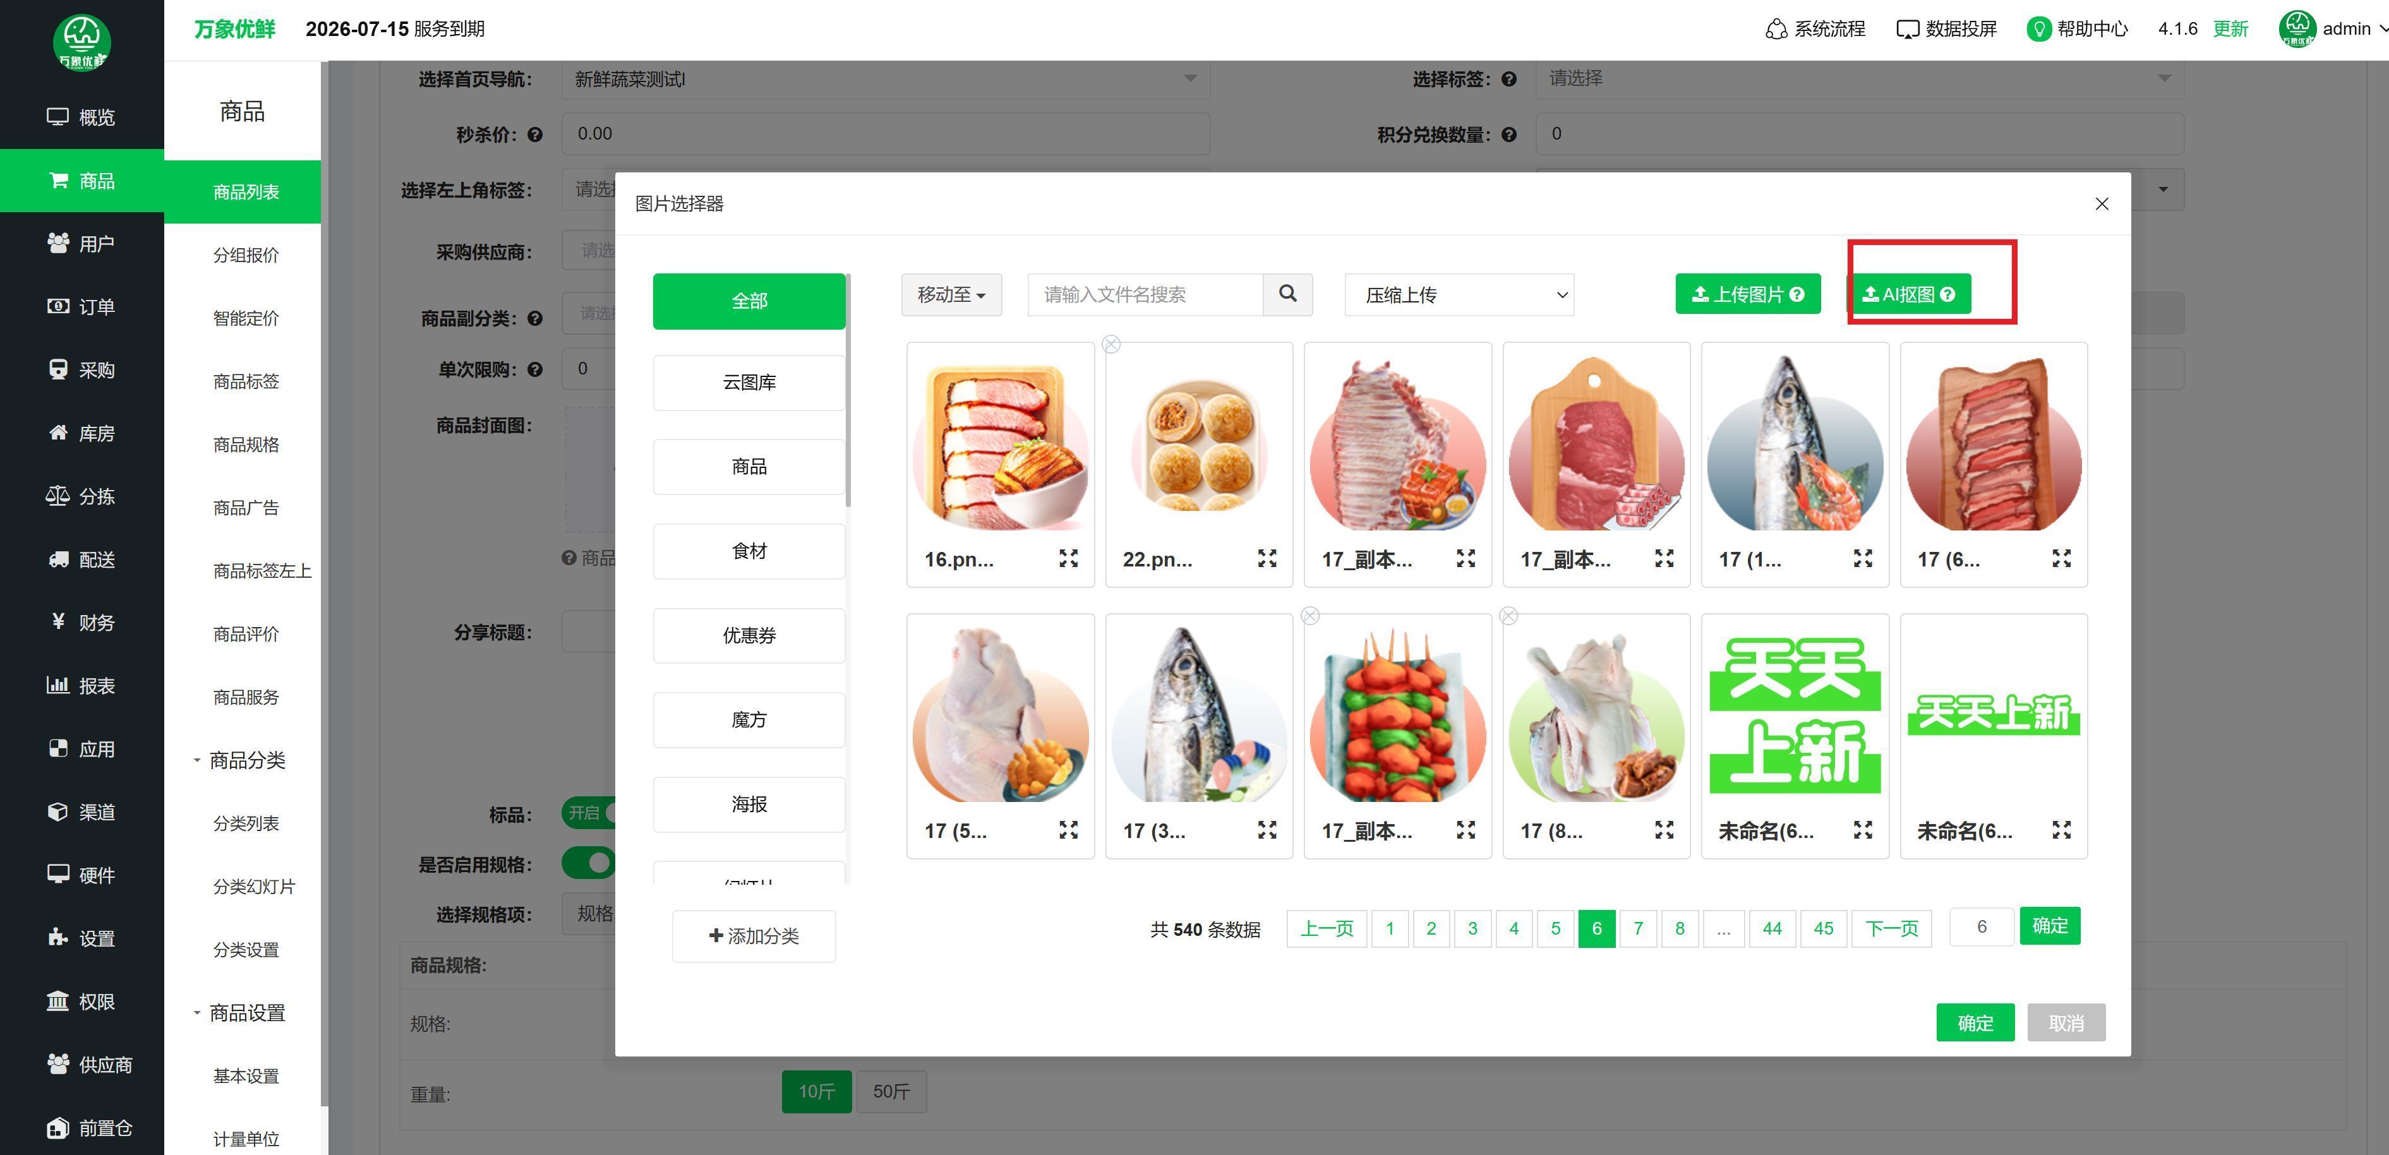Toggle the 是否启用规格 switch
This screenshot has height=1155, width=2389.
(x=588, y=863)
